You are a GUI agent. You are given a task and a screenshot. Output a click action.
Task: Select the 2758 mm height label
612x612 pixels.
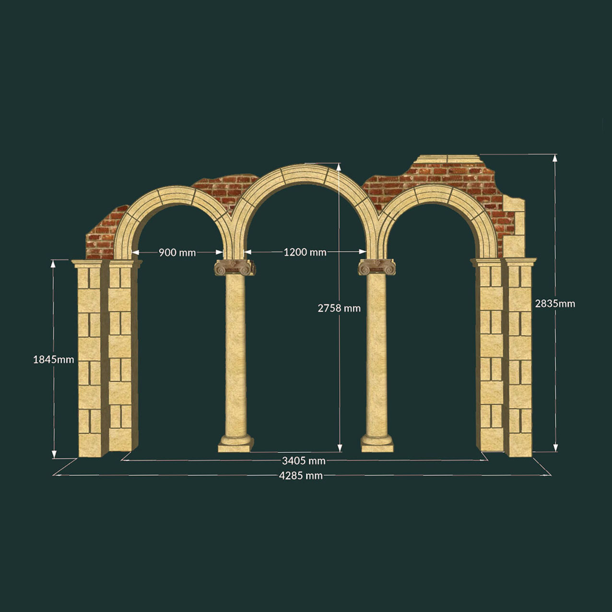click(x=339, y=308)
